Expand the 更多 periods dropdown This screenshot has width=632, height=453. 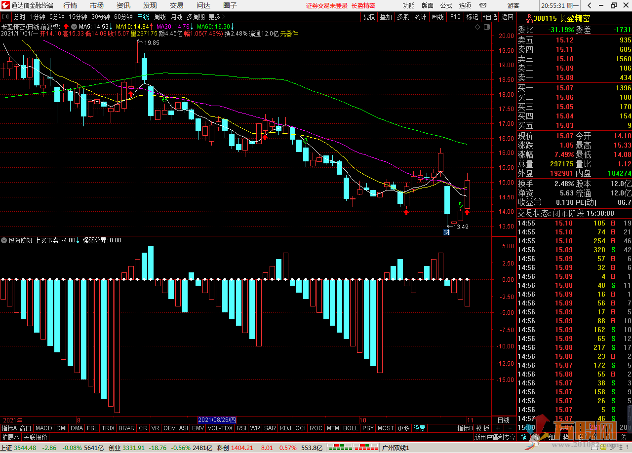(217, 17)
